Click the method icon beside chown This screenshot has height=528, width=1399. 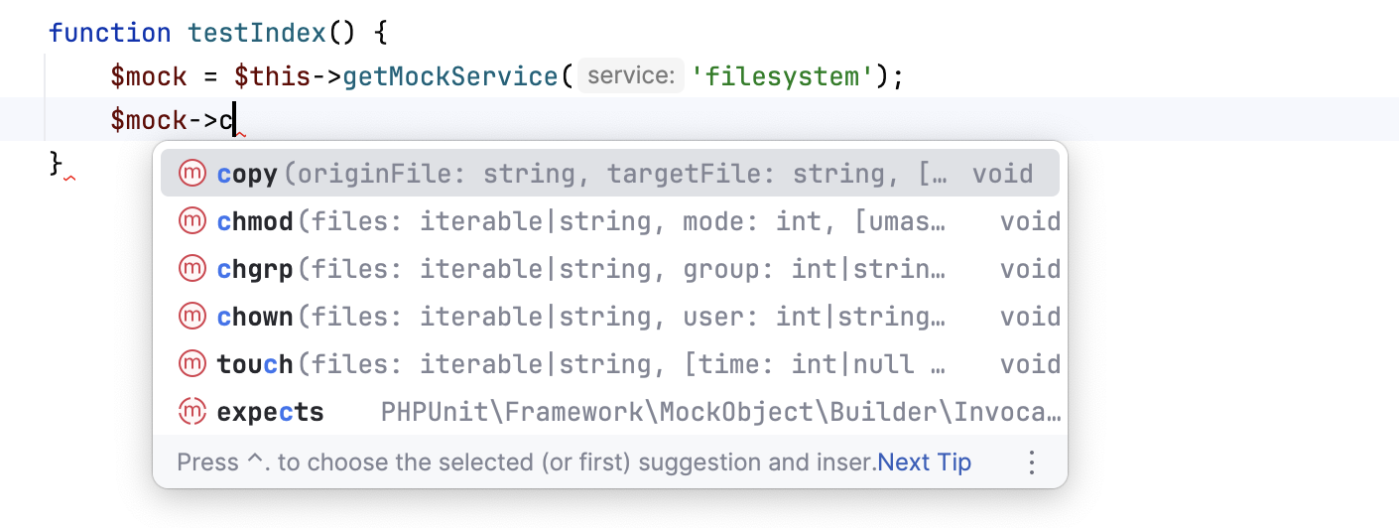(x=191, y=317)
